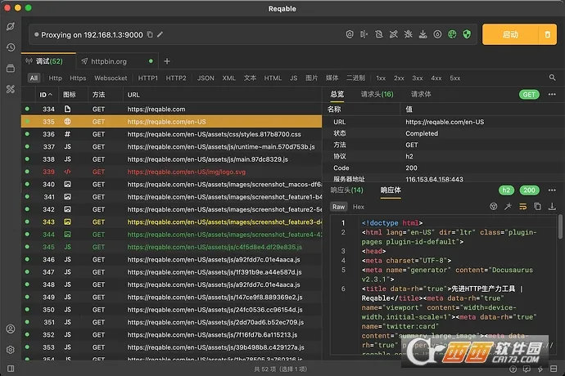Copy the proxy address 192.168.1.3:9000
Viewport: 565px width, 376px height.
[x=150, y=34]
